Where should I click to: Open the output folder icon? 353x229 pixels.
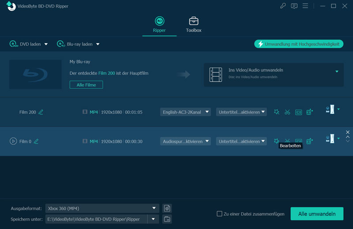pyautogui.click(x=167, y=219)
